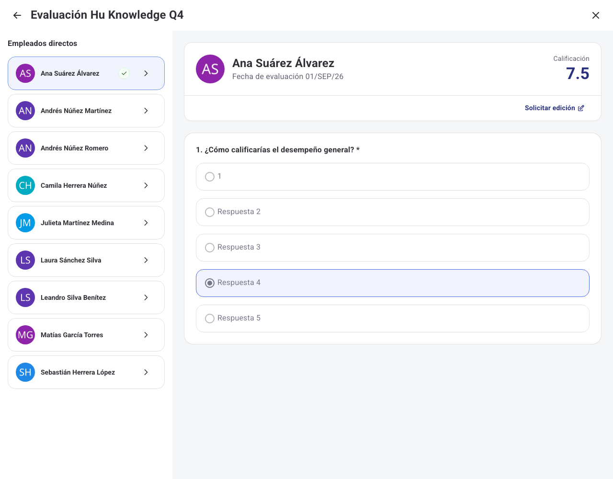Screen dimensions: 613x479
Task: Click the selected Respuesta 4 radio button
Action: coord(210,283)
